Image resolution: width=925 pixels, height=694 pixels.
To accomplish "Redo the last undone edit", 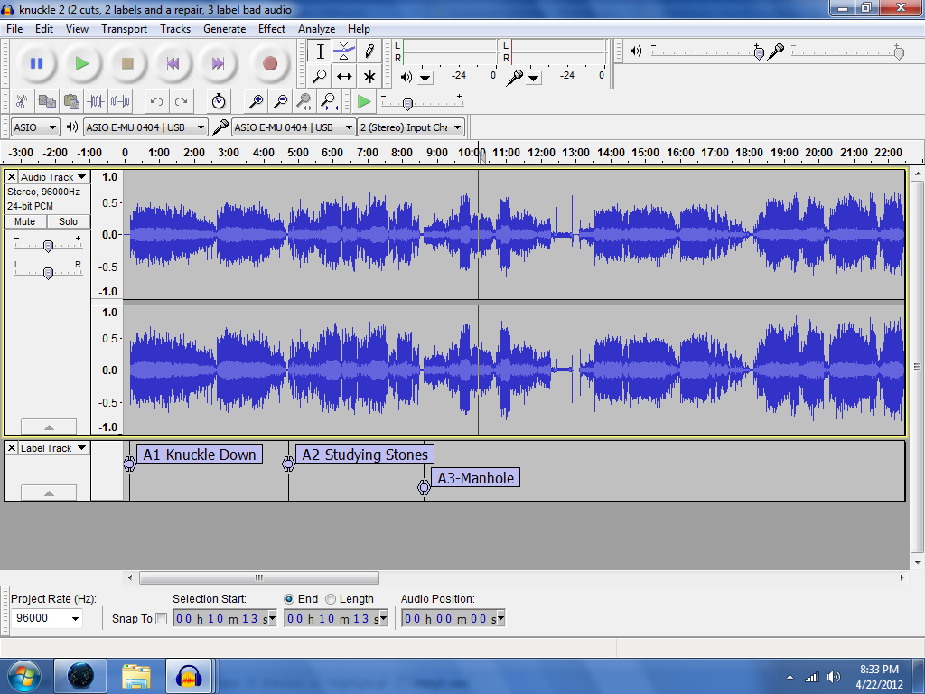I will [181, 101].
